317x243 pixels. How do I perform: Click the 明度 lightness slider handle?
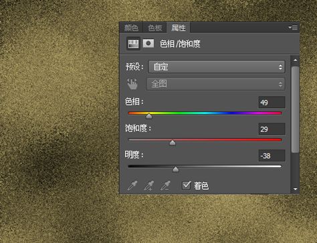[x=176, y=170]
